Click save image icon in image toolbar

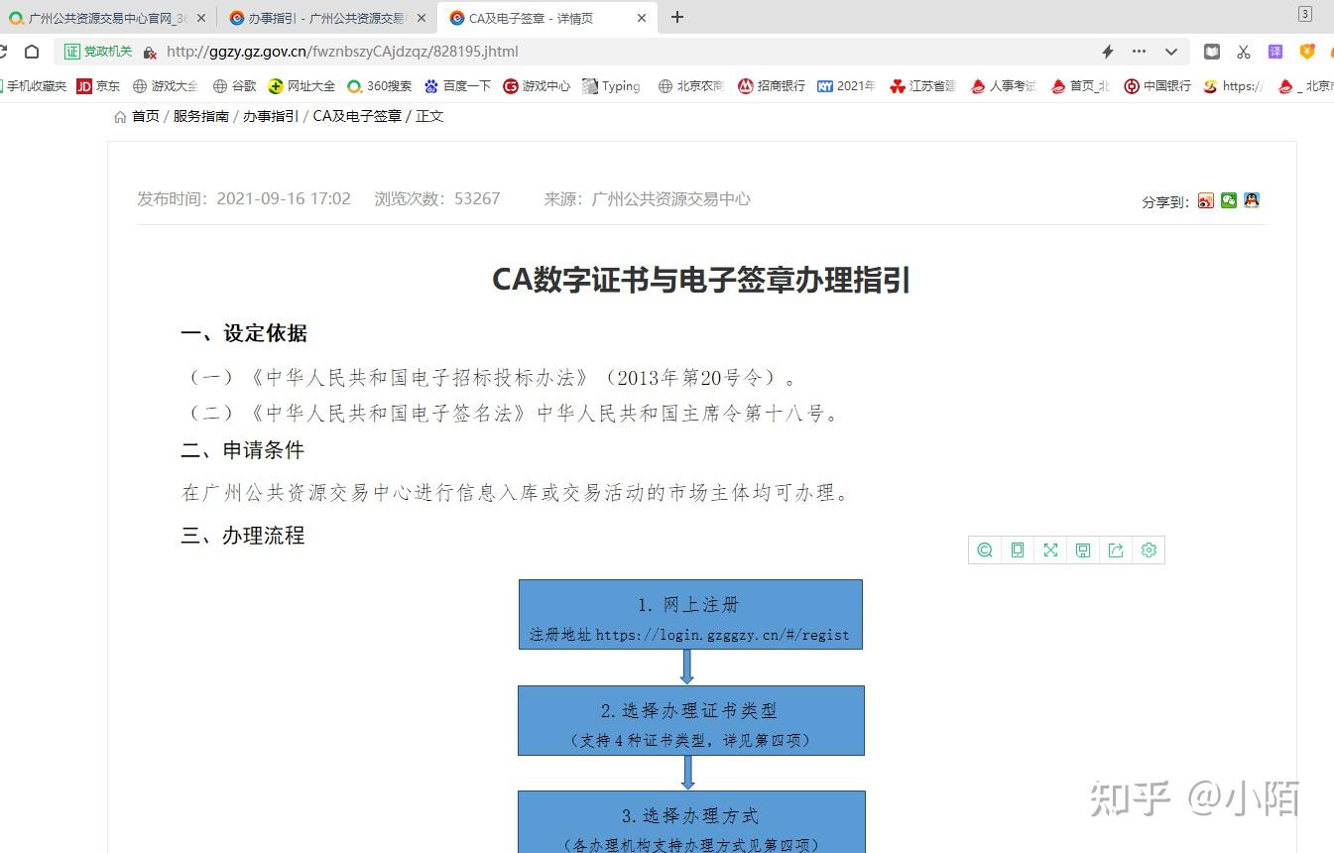[x=1083, y=550]
